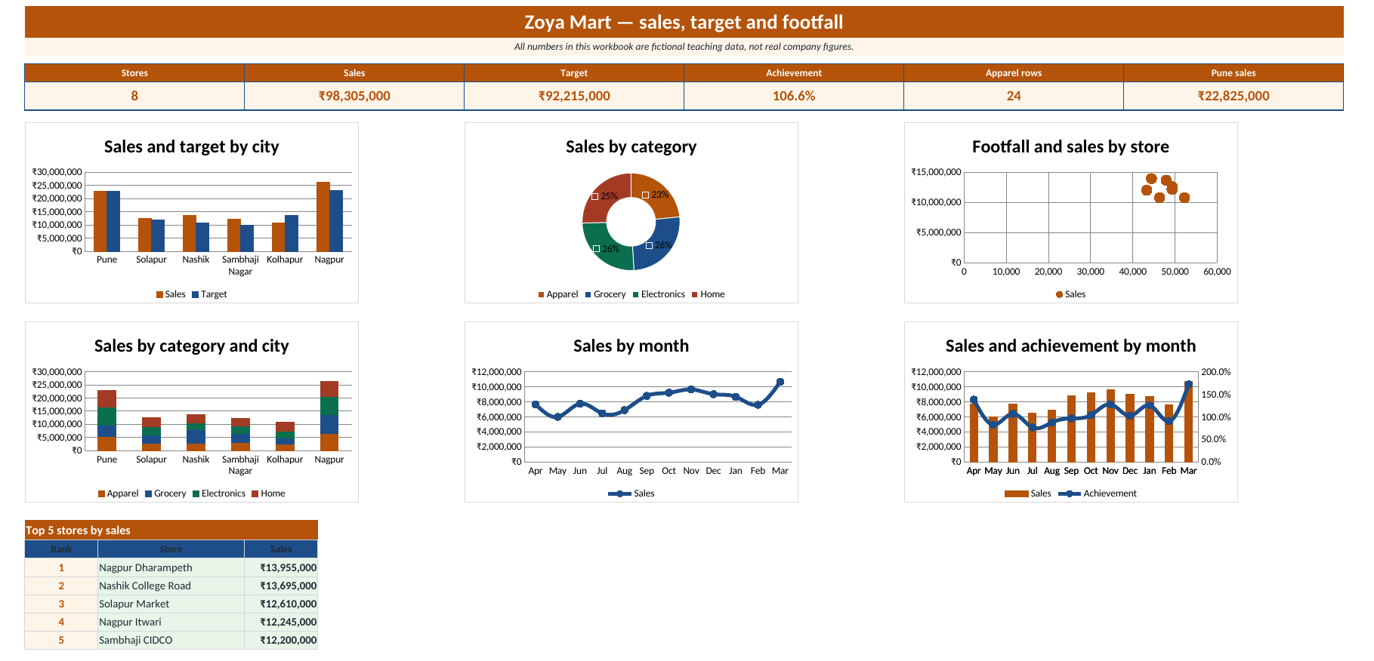Click Electronics legend swatch under the doughnut chart

636,294
